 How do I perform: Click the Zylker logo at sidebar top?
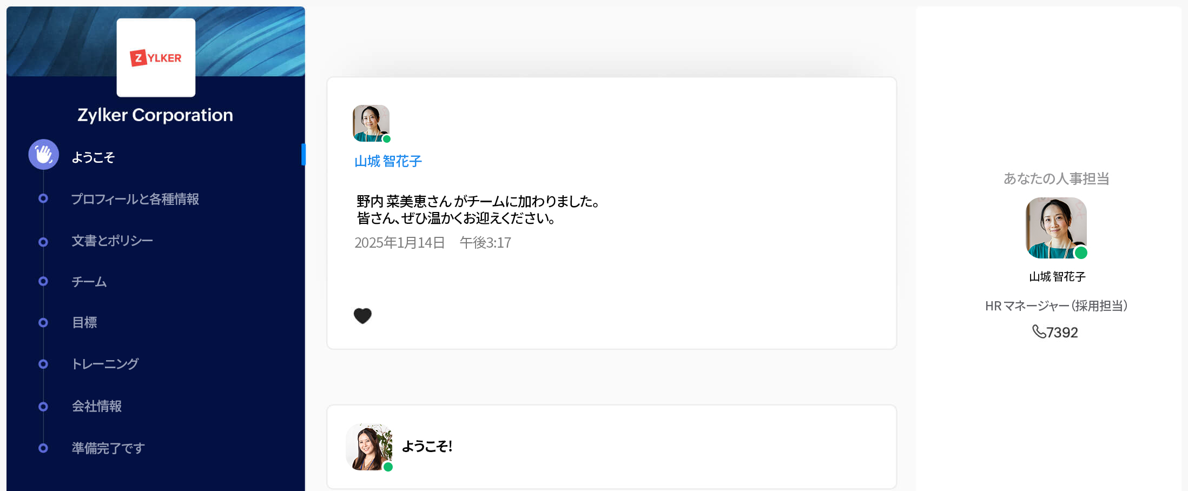156,57
